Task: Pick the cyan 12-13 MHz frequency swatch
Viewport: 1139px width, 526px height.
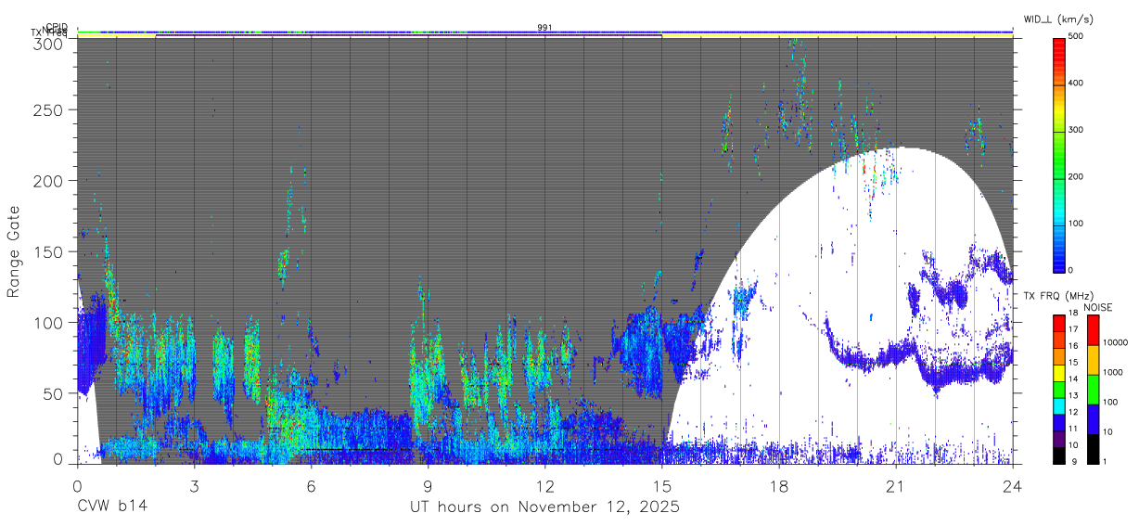Action: coord(1059,406)
